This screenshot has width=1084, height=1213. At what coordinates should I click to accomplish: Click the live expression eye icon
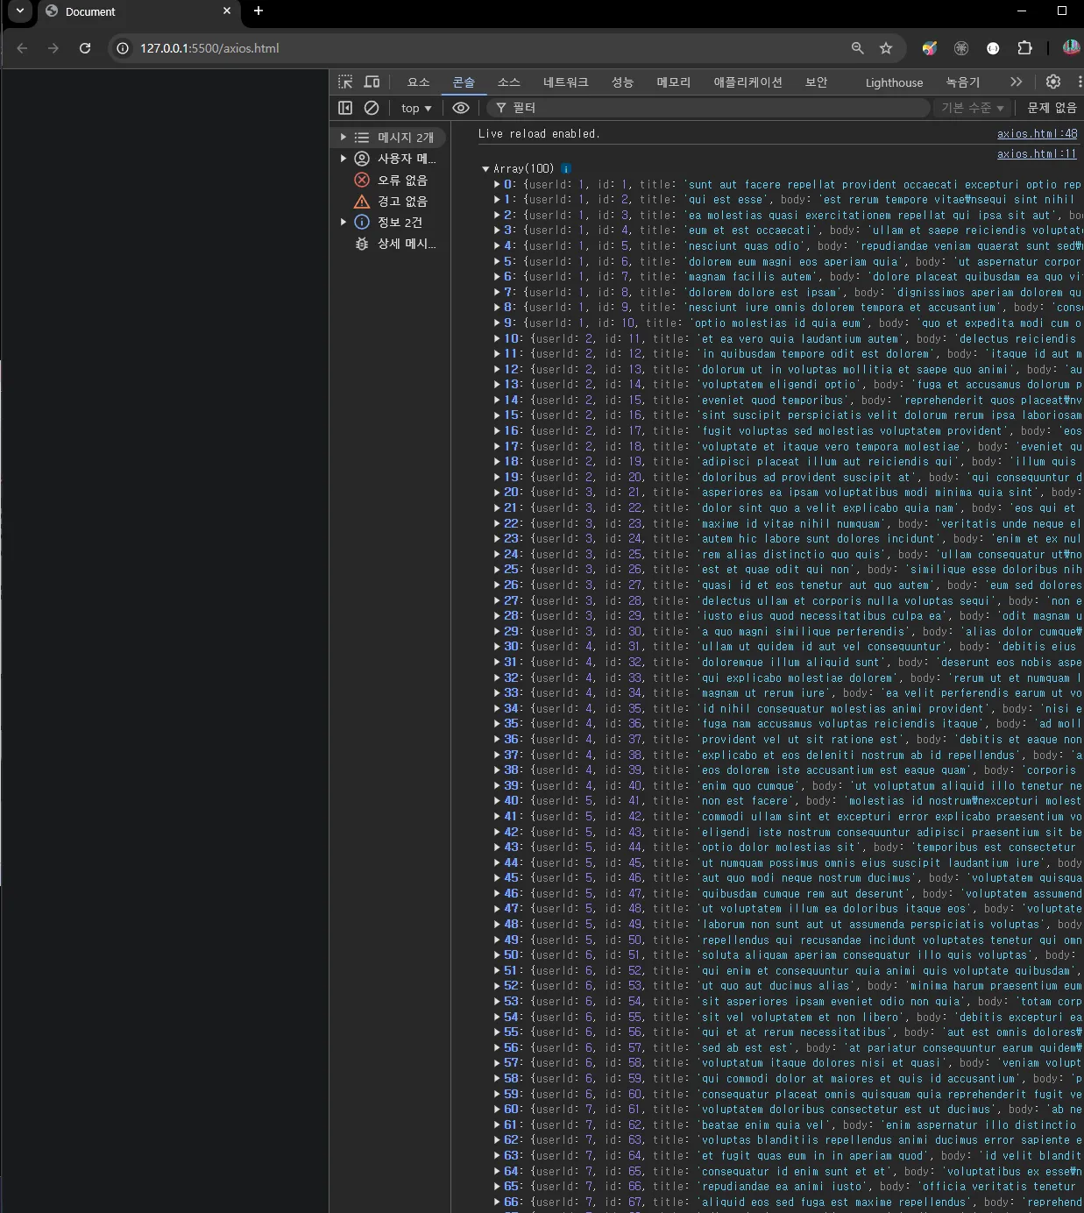click(x=461, y=108)
